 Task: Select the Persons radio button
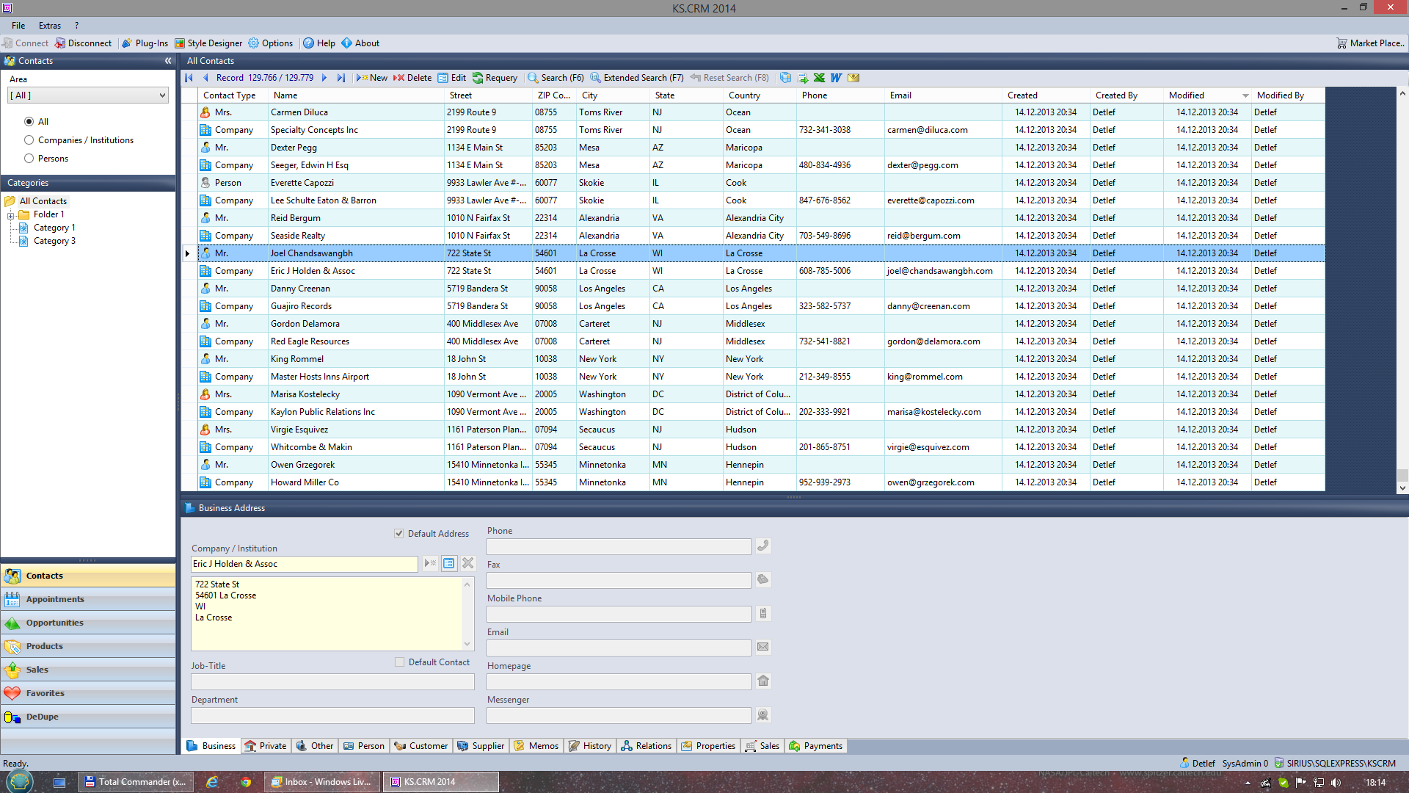pos(28,158)
